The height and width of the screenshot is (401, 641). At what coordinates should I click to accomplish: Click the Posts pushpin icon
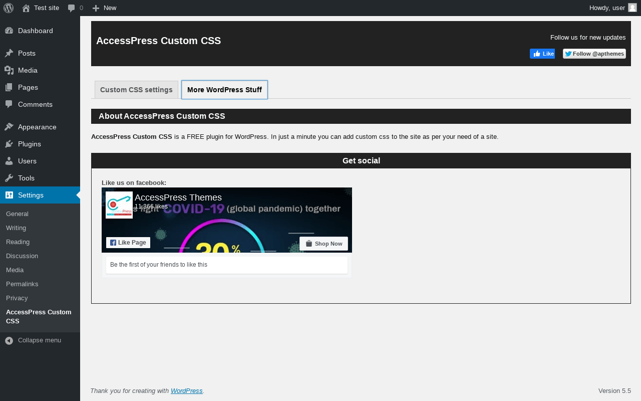point(9,53)
